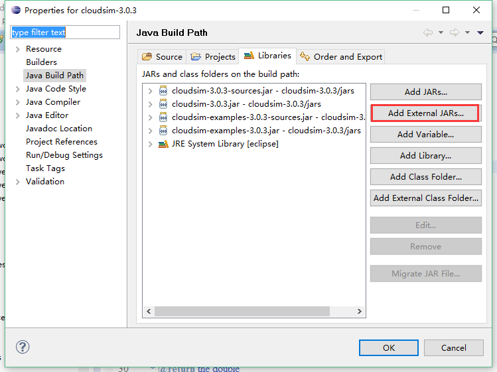
Task: Click the Add Library button
Action: [425, 156]
